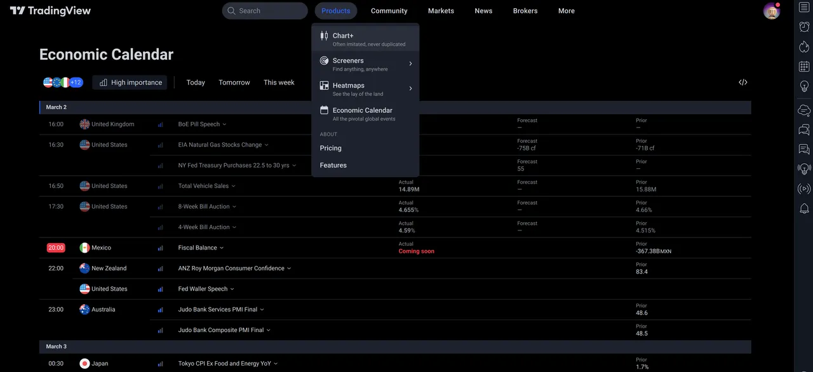Expand the 8-Week Bill Auction event
Screen dimensions: 813x372
tap(234, 207)
